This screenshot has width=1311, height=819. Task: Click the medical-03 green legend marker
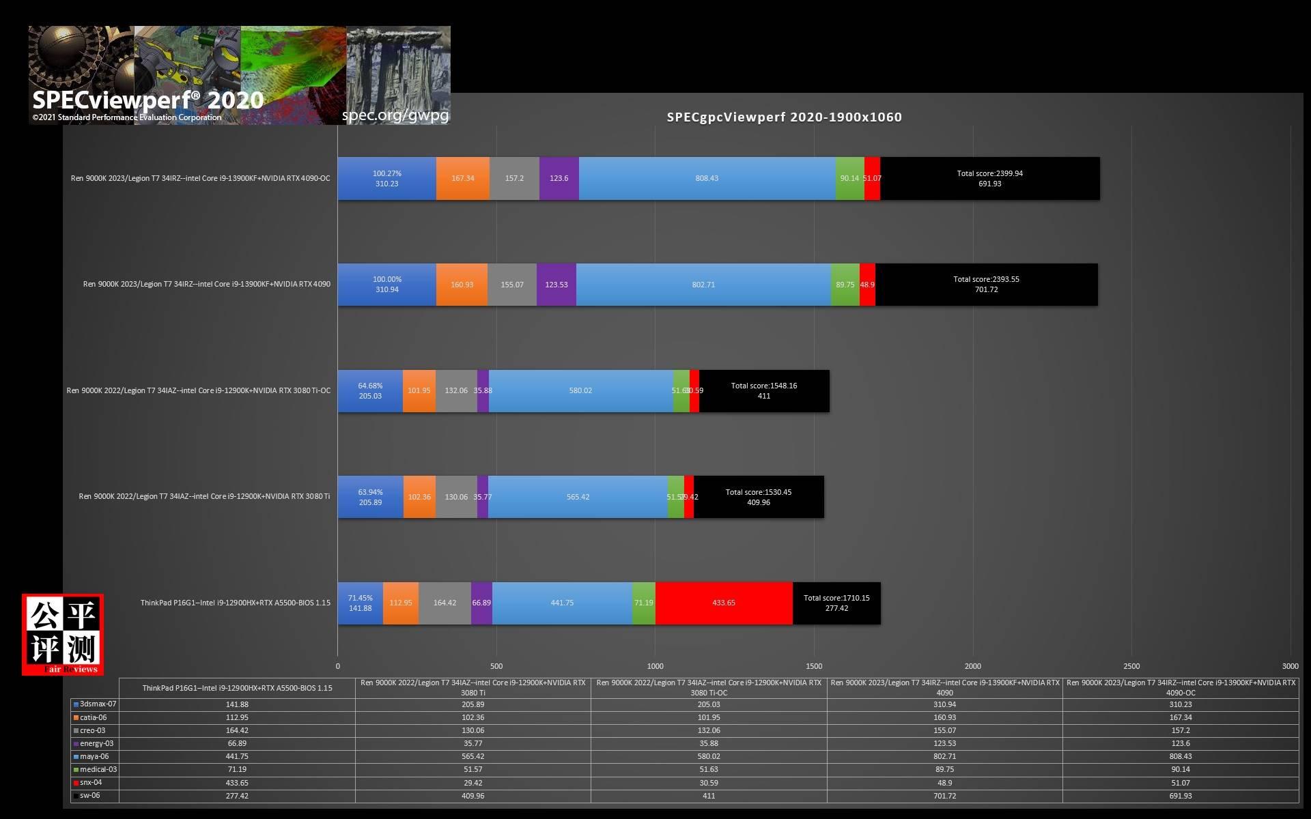[76, 769]
